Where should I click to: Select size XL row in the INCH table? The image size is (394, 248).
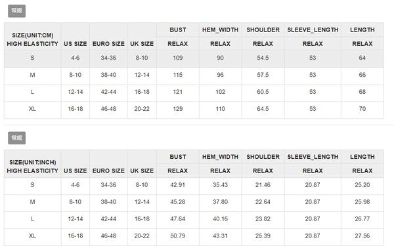pos(194,237)
